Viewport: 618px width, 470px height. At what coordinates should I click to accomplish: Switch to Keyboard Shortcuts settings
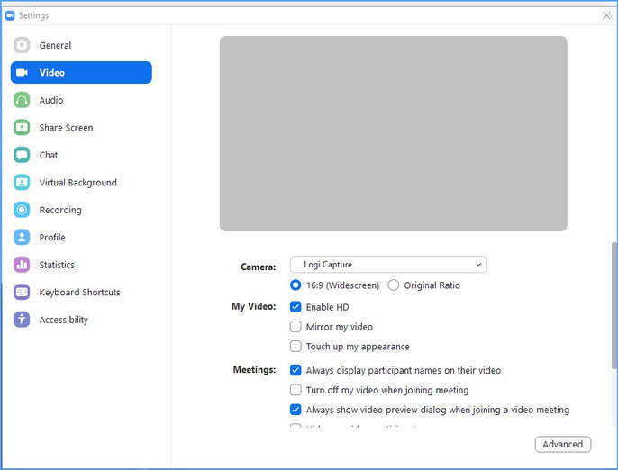[x=79, y=293]
